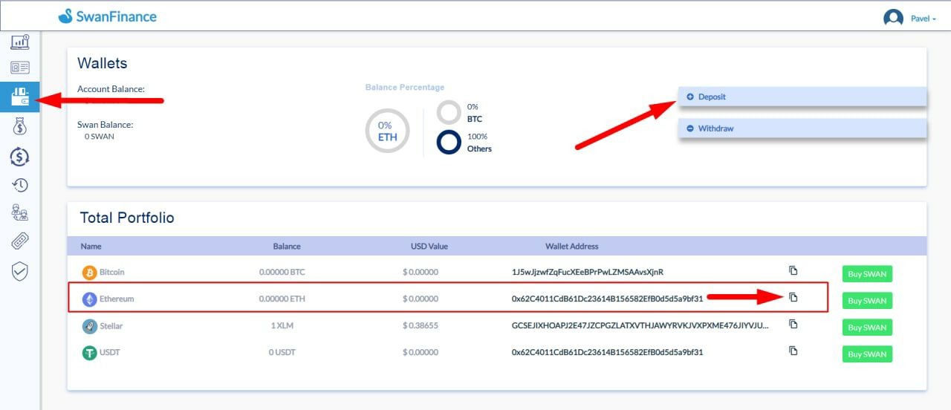Click Buy SWAN button in Stellar row
This screenshot has height=410, width=951.
(x=867, y=328)
